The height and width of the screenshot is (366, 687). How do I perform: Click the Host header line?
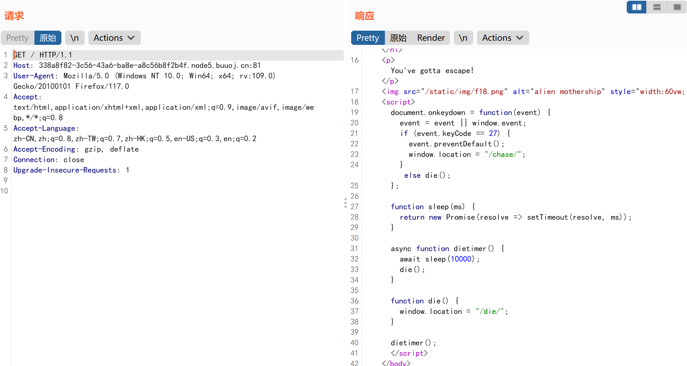137,65
